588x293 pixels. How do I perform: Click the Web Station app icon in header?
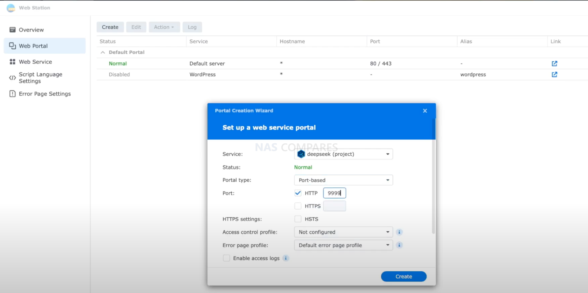(x=10, y=8)
